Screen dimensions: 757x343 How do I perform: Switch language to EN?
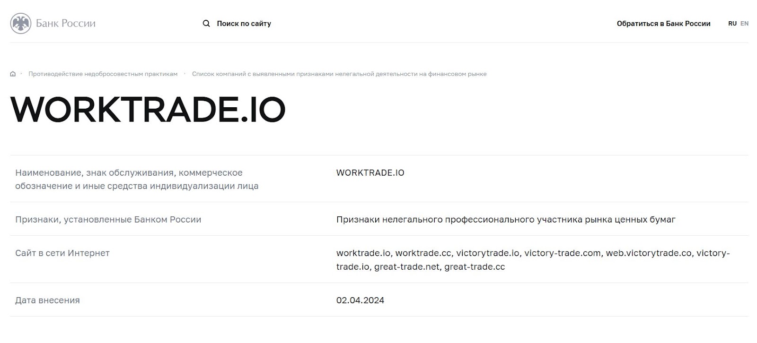744,24
